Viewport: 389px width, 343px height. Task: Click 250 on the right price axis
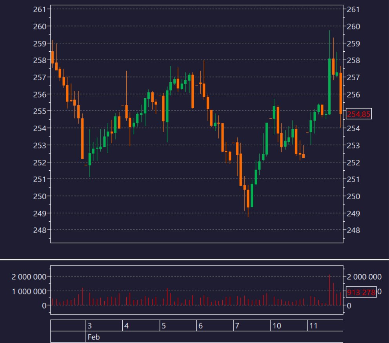353,197
